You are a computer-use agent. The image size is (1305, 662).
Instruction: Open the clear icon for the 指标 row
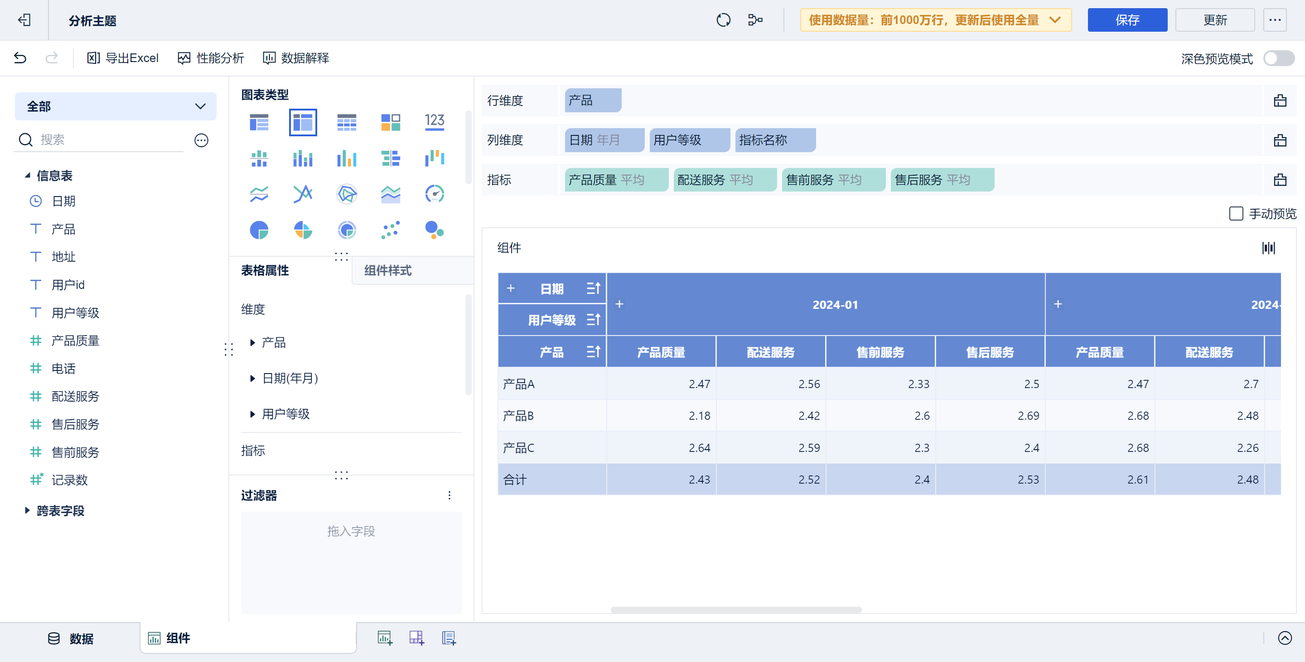click(1280, 180)
